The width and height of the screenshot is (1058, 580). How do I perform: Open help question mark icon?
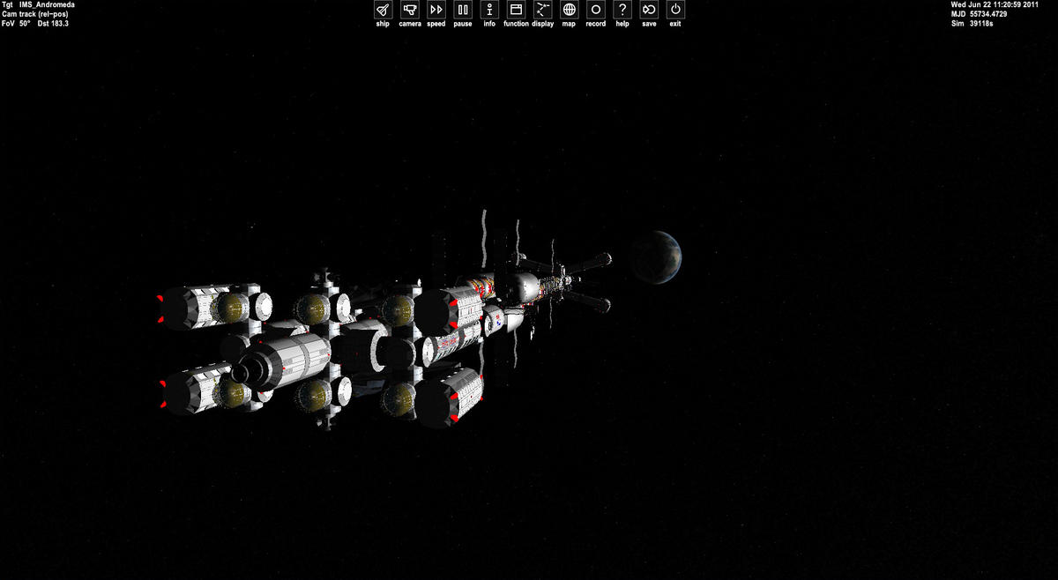[x=622, y=10]
